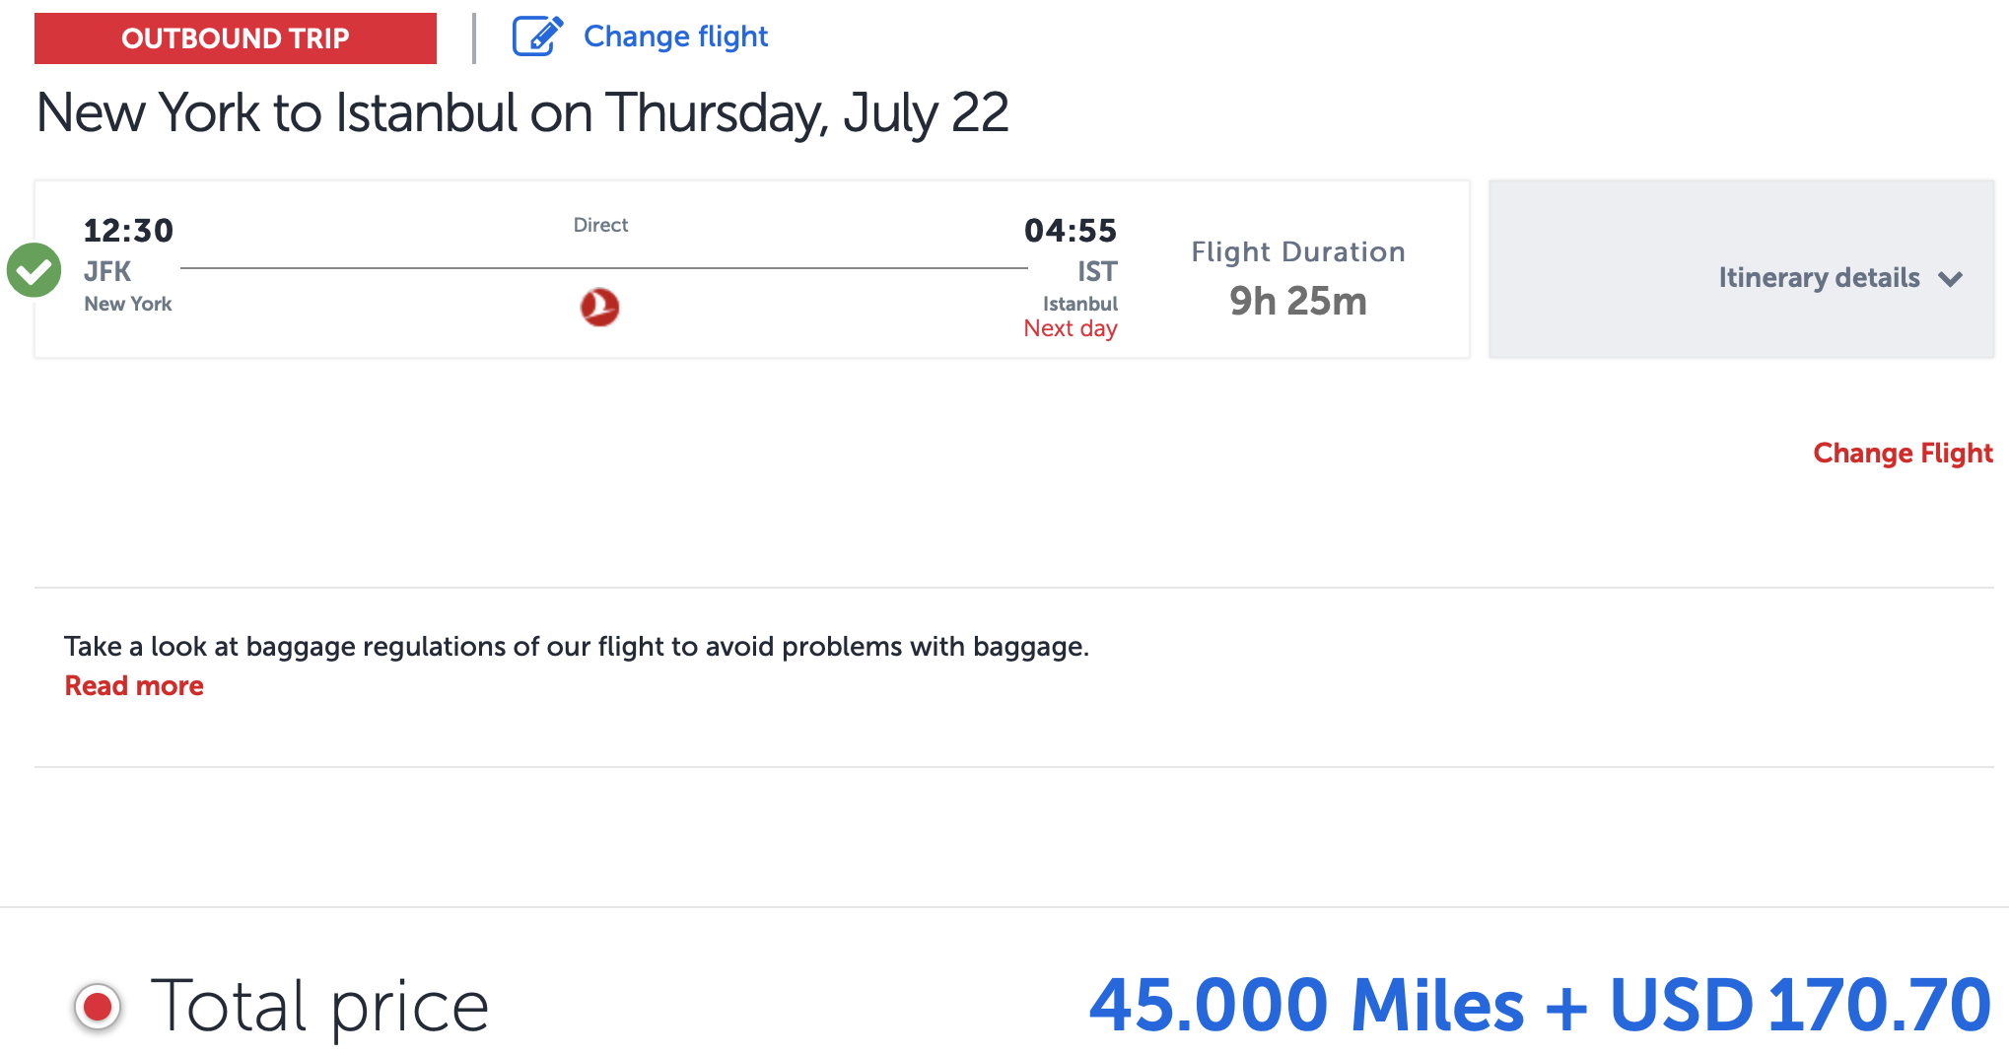Click the chevron next to Itinerary details
The width and height of the screenshot is (2009, 1056).
tap(1952, 280)
